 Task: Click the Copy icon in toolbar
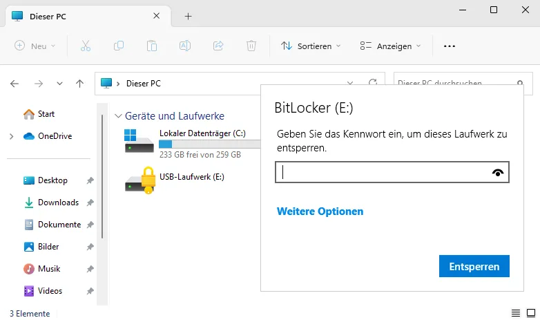(x=119, y=46)
